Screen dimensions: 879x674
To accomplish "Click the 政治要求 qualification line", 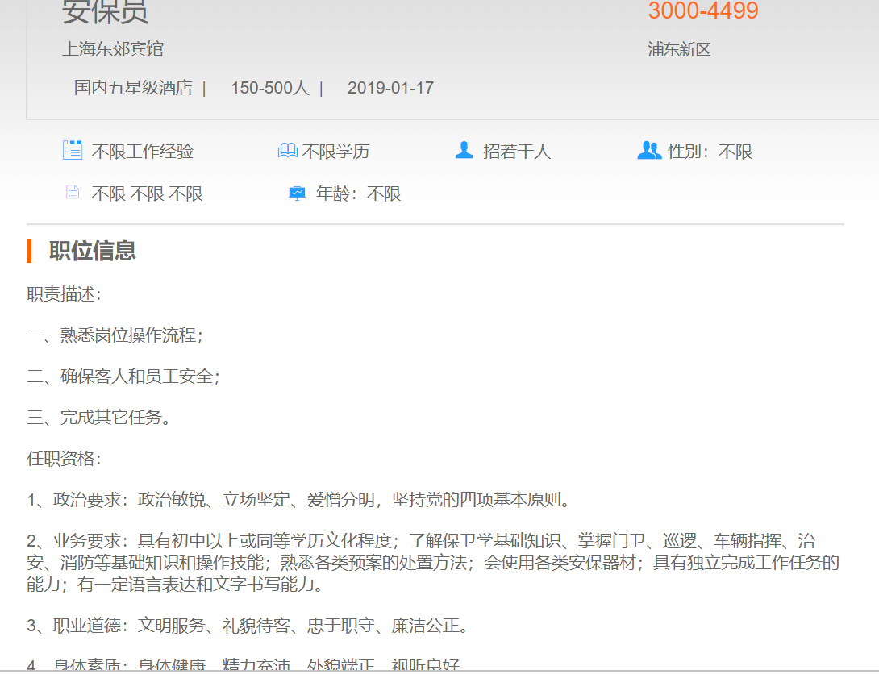I will [x=298, y=500].
